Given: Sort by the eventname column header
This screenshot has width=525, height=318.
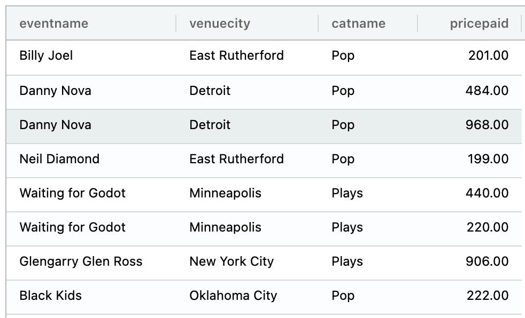Looking at the screenshot, I should tap(54, 23).
